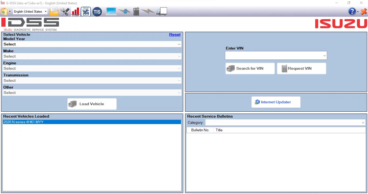Open the dropdown arrow beside the package icon
This screenshot has height=194, width=368.
pos(10,12)
